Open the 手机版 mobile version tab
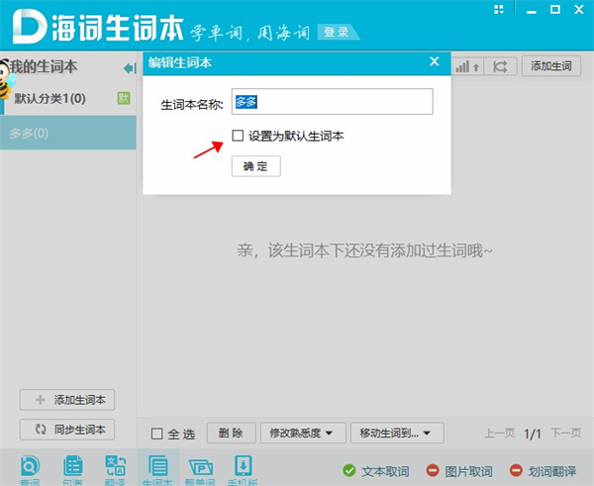The height and width of the screenshot is (486, 594). click(x=243, y=470)
